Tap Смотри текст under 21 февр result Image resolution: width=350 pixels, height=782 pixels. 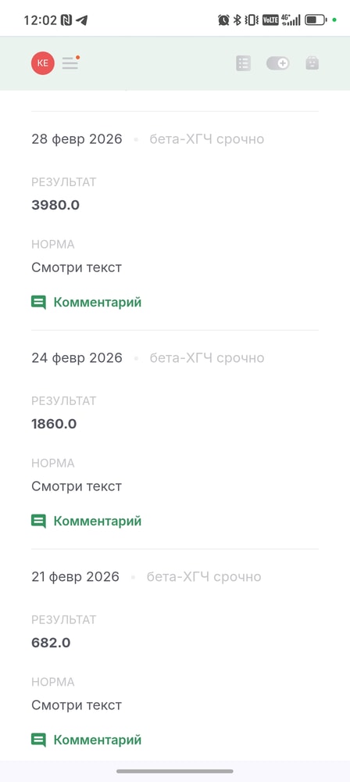tap(77, 705)
